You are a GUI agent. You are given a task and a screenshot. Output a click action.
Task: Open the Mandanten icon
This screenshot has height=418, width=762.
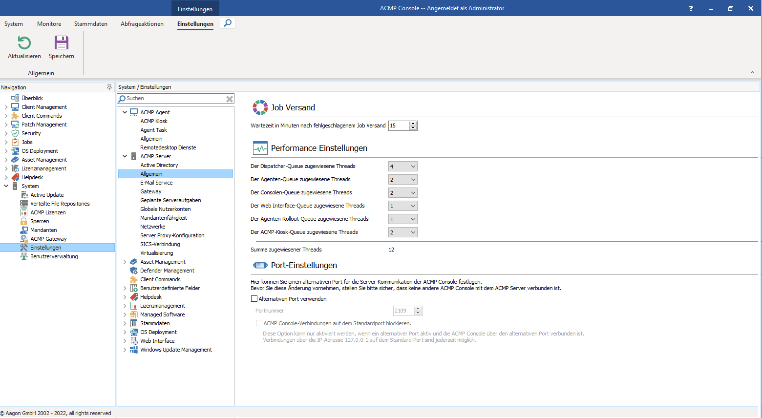pos(24,230)
